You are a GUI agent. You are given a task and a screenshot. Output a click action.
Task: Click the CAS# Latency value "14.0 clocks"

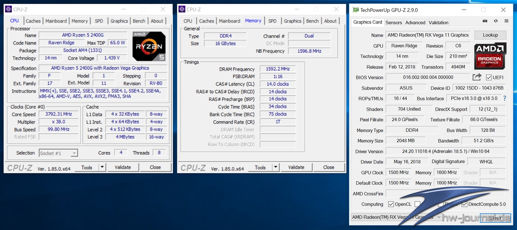[278, 84]
